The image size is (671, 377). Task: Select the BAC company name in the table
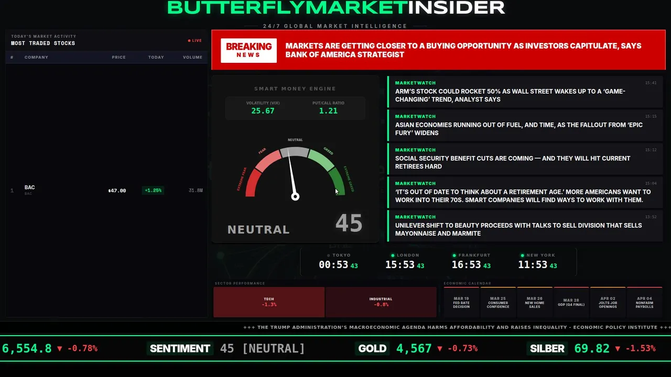(x=29, y=187)
